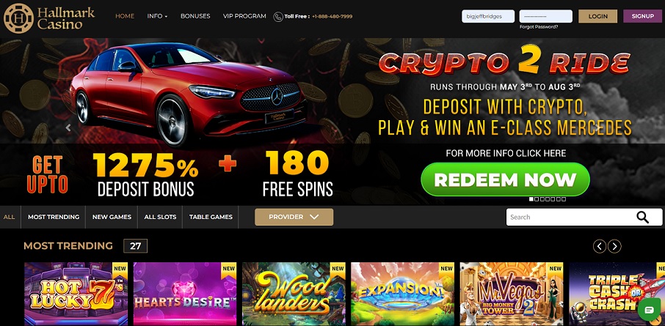Click the green Redeem Now button
665x326 pixels.
(505, 179)
